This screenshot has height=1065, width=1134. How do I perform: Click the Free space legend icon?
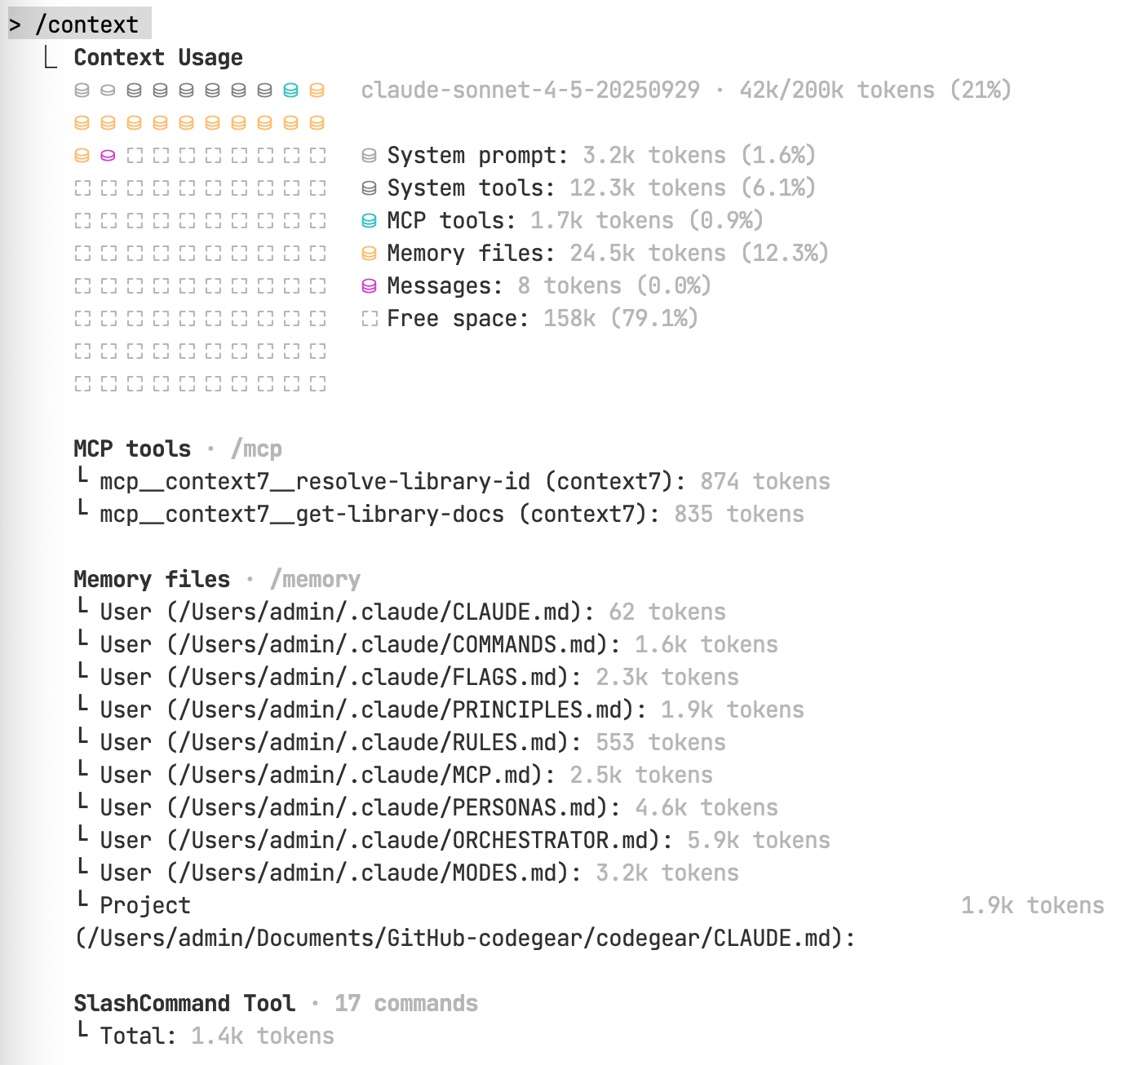(369, 319)
